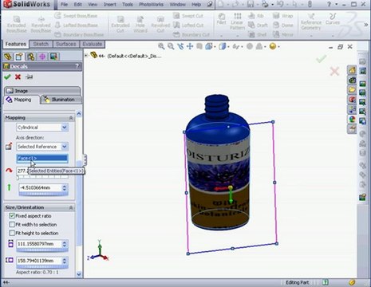Image resolution: width=371 pixels, height=287 pixels.
Task: Click the Shell button
Action: (258, 34)
